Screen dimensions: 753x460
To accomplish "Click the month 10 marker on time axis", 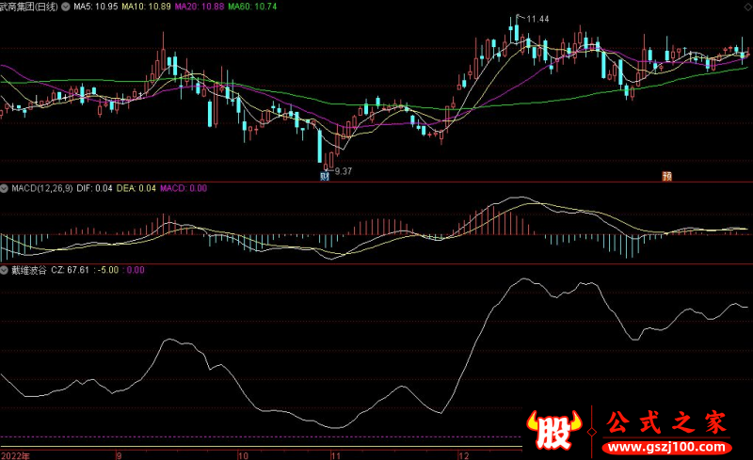I will tap(244, 455).
